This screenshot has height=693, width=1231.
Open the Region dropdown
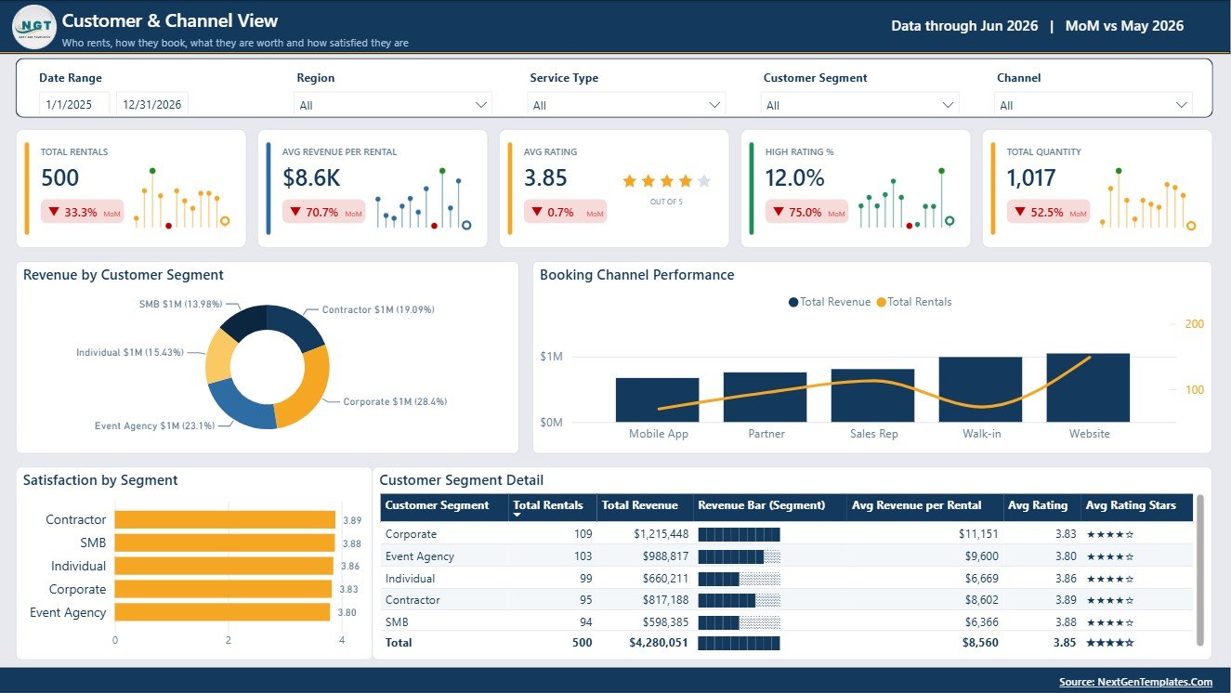[x=393, y=105]
